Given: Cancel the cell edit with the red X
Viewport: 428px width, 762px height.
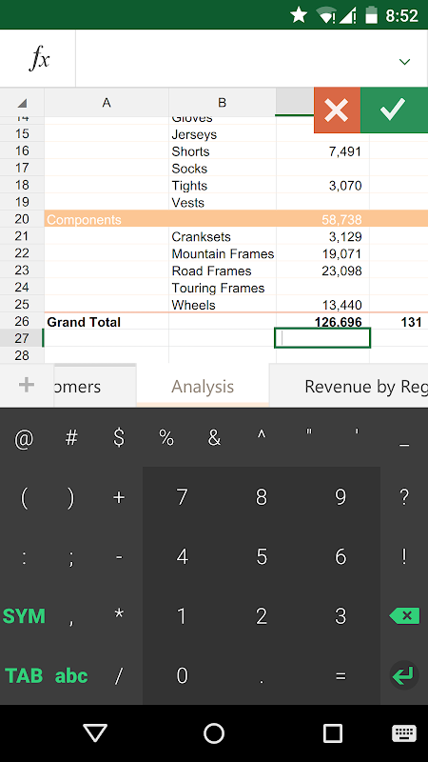Looking at the screenshot, I should (x=337, y=110).
